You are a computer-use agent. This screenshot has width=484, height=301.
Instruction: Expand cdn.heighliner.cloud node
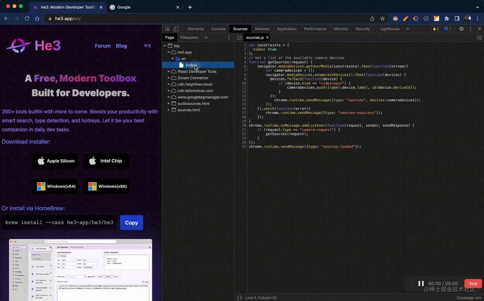pos(169,84)
